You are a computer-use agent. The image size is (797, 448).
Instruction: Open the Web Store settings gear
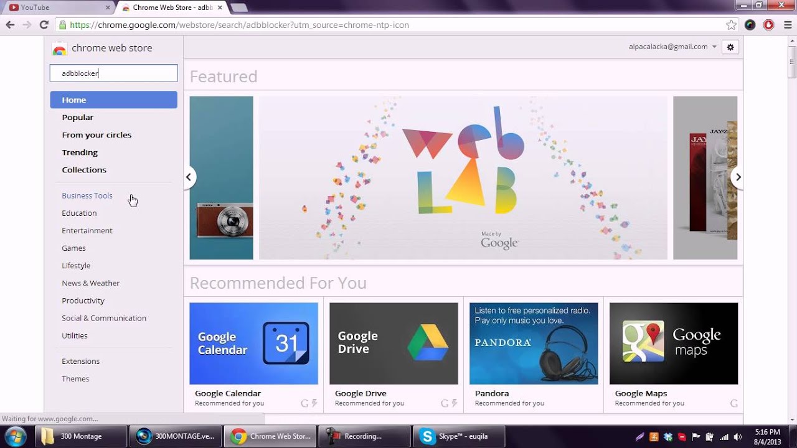(x=730, y=47)
